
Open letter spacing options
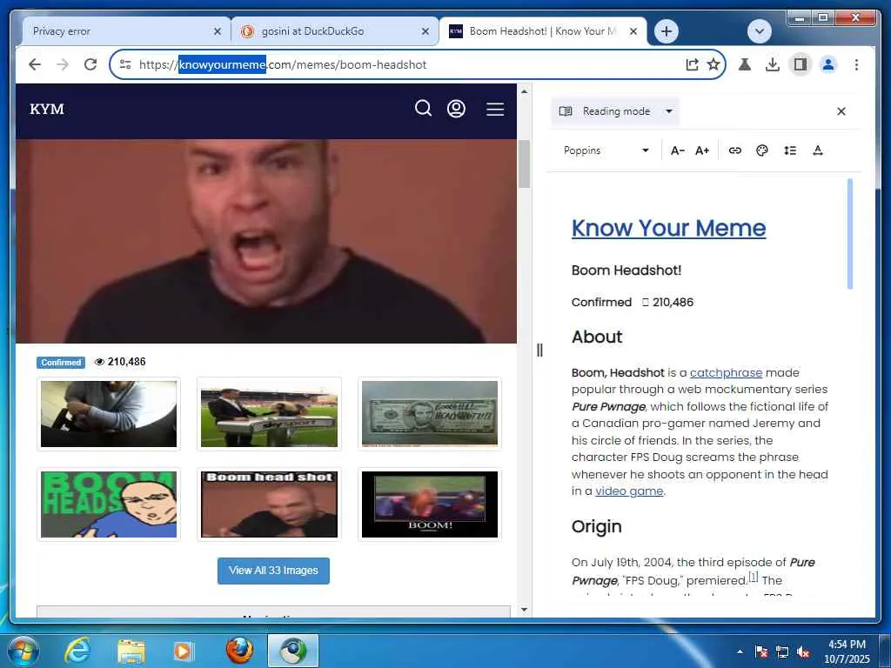pos(818,150)
